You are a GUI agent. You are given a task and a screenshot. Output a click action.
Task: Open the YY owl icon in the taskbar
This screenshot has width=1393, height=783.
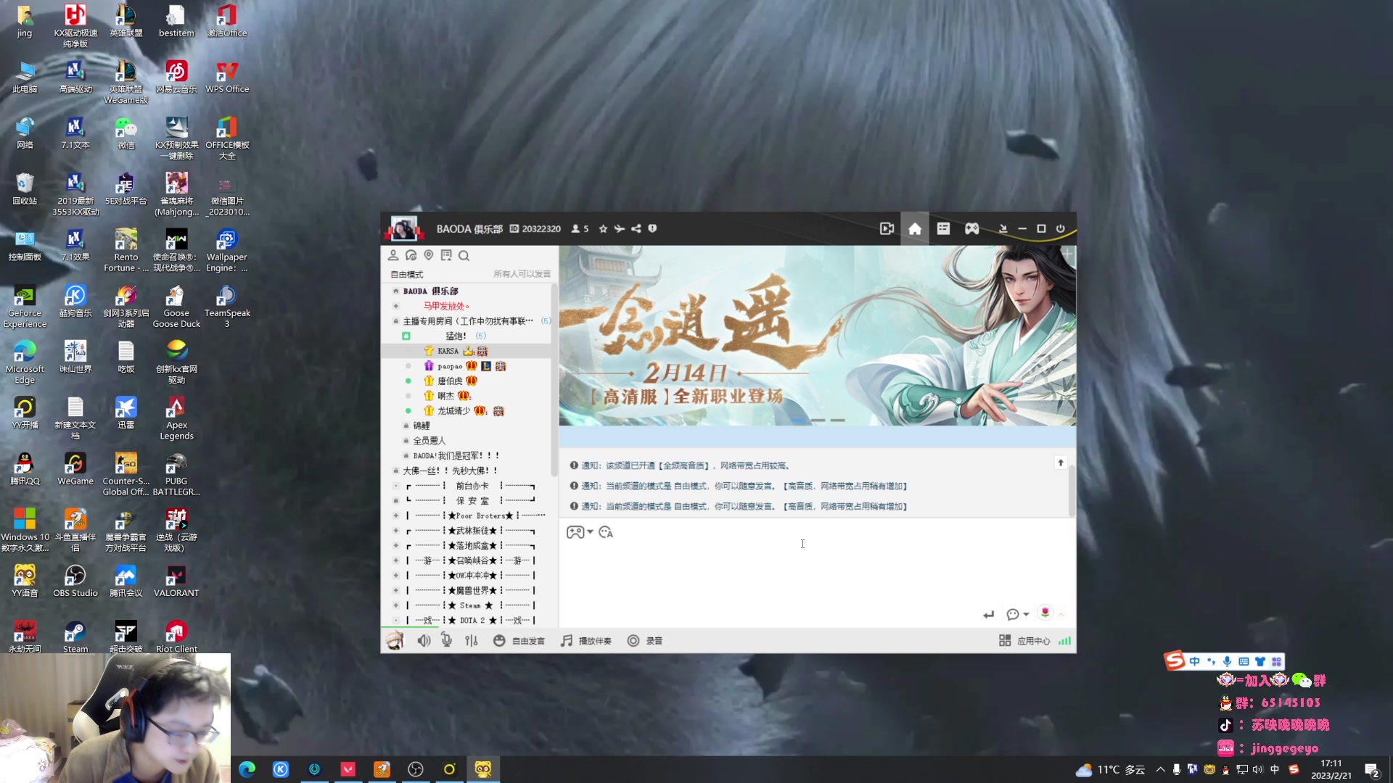483,769
